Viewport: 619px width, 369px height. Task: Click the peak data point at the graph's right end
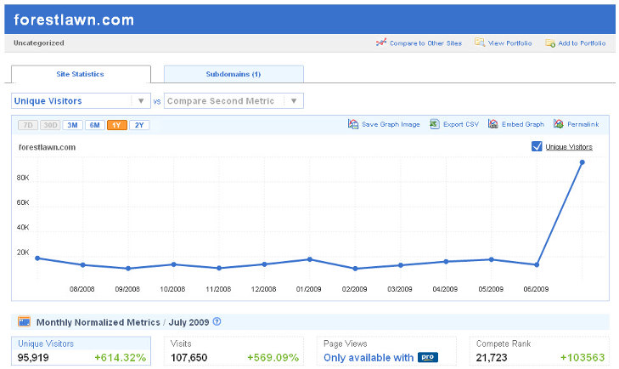tap(582, 162)
